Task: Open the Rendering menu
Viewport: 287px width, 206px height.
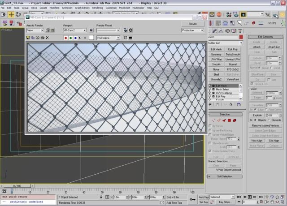Action: [x=98, y=8]
